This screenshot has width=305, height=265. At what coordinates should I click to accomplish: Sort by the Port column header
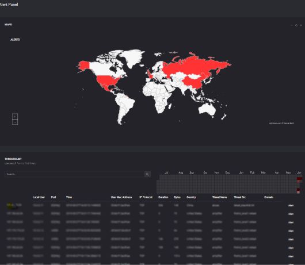coord(54,197)
